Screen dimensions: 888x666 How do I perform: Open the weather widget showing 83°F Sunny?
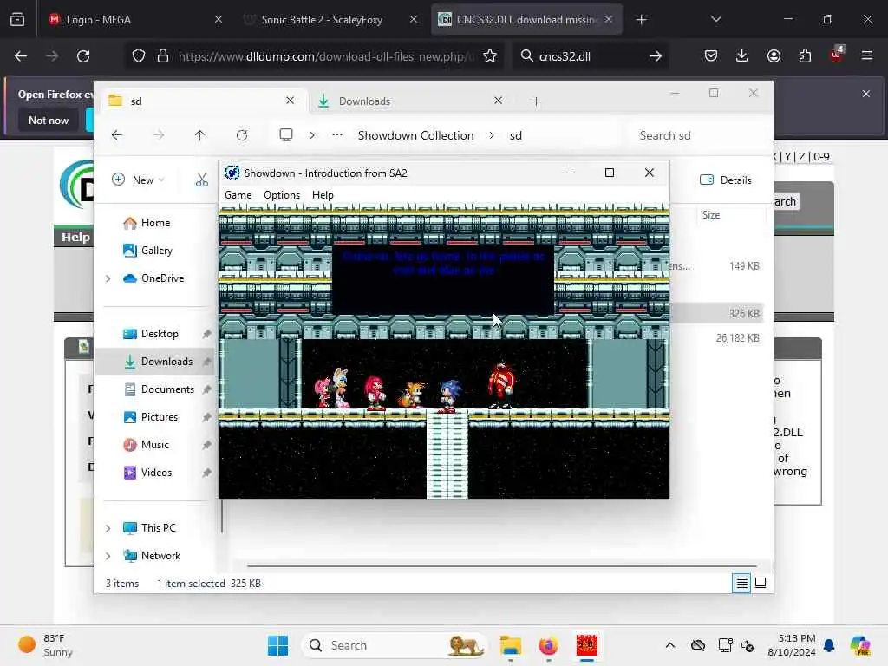pyautogui.click(x=45, y=645)
